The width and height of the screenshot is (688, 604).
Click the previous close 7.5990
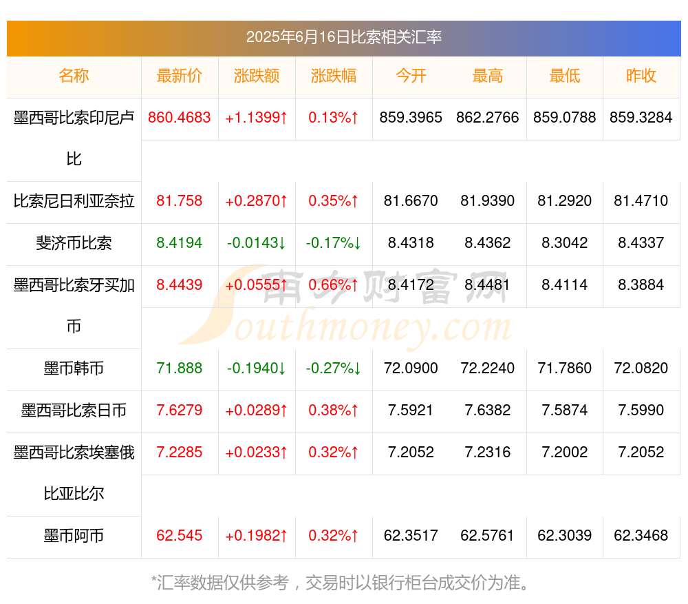coord(641,410)
